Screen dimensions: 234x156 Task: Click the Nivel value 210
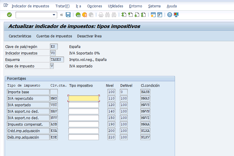point(111,137)
